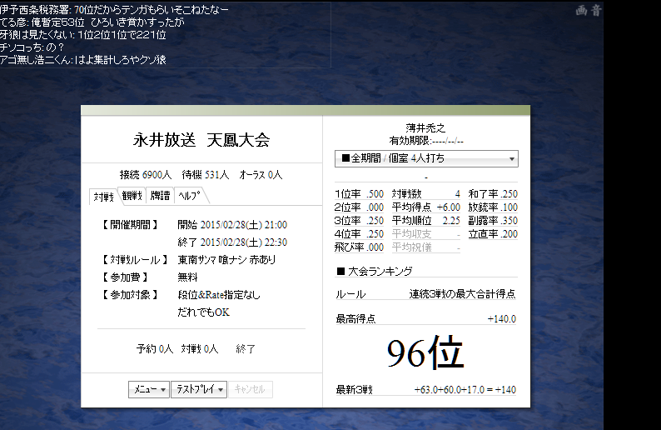Click the 終了 2015/02/28(土) 22:30 time

point(232,242)
